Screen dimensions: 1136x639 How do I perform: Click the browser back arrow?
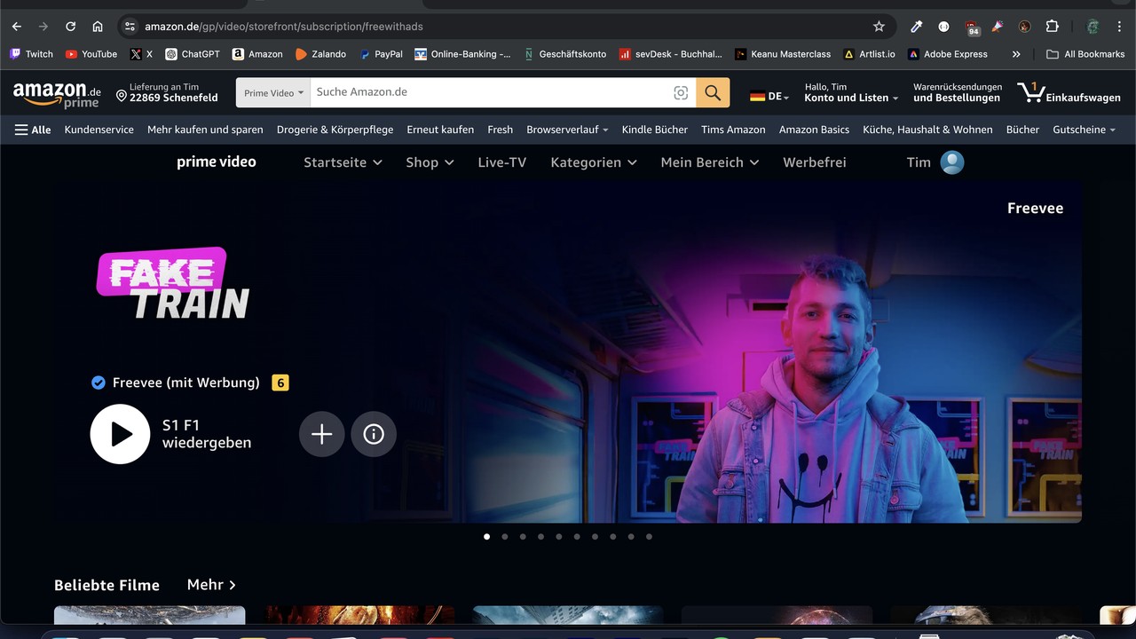(16, 27)
